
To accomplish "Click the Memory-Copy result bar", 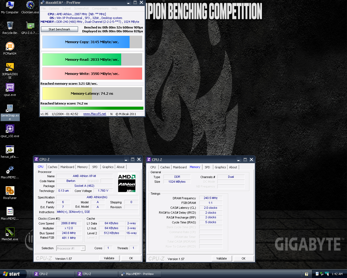I will pos(92,42).
